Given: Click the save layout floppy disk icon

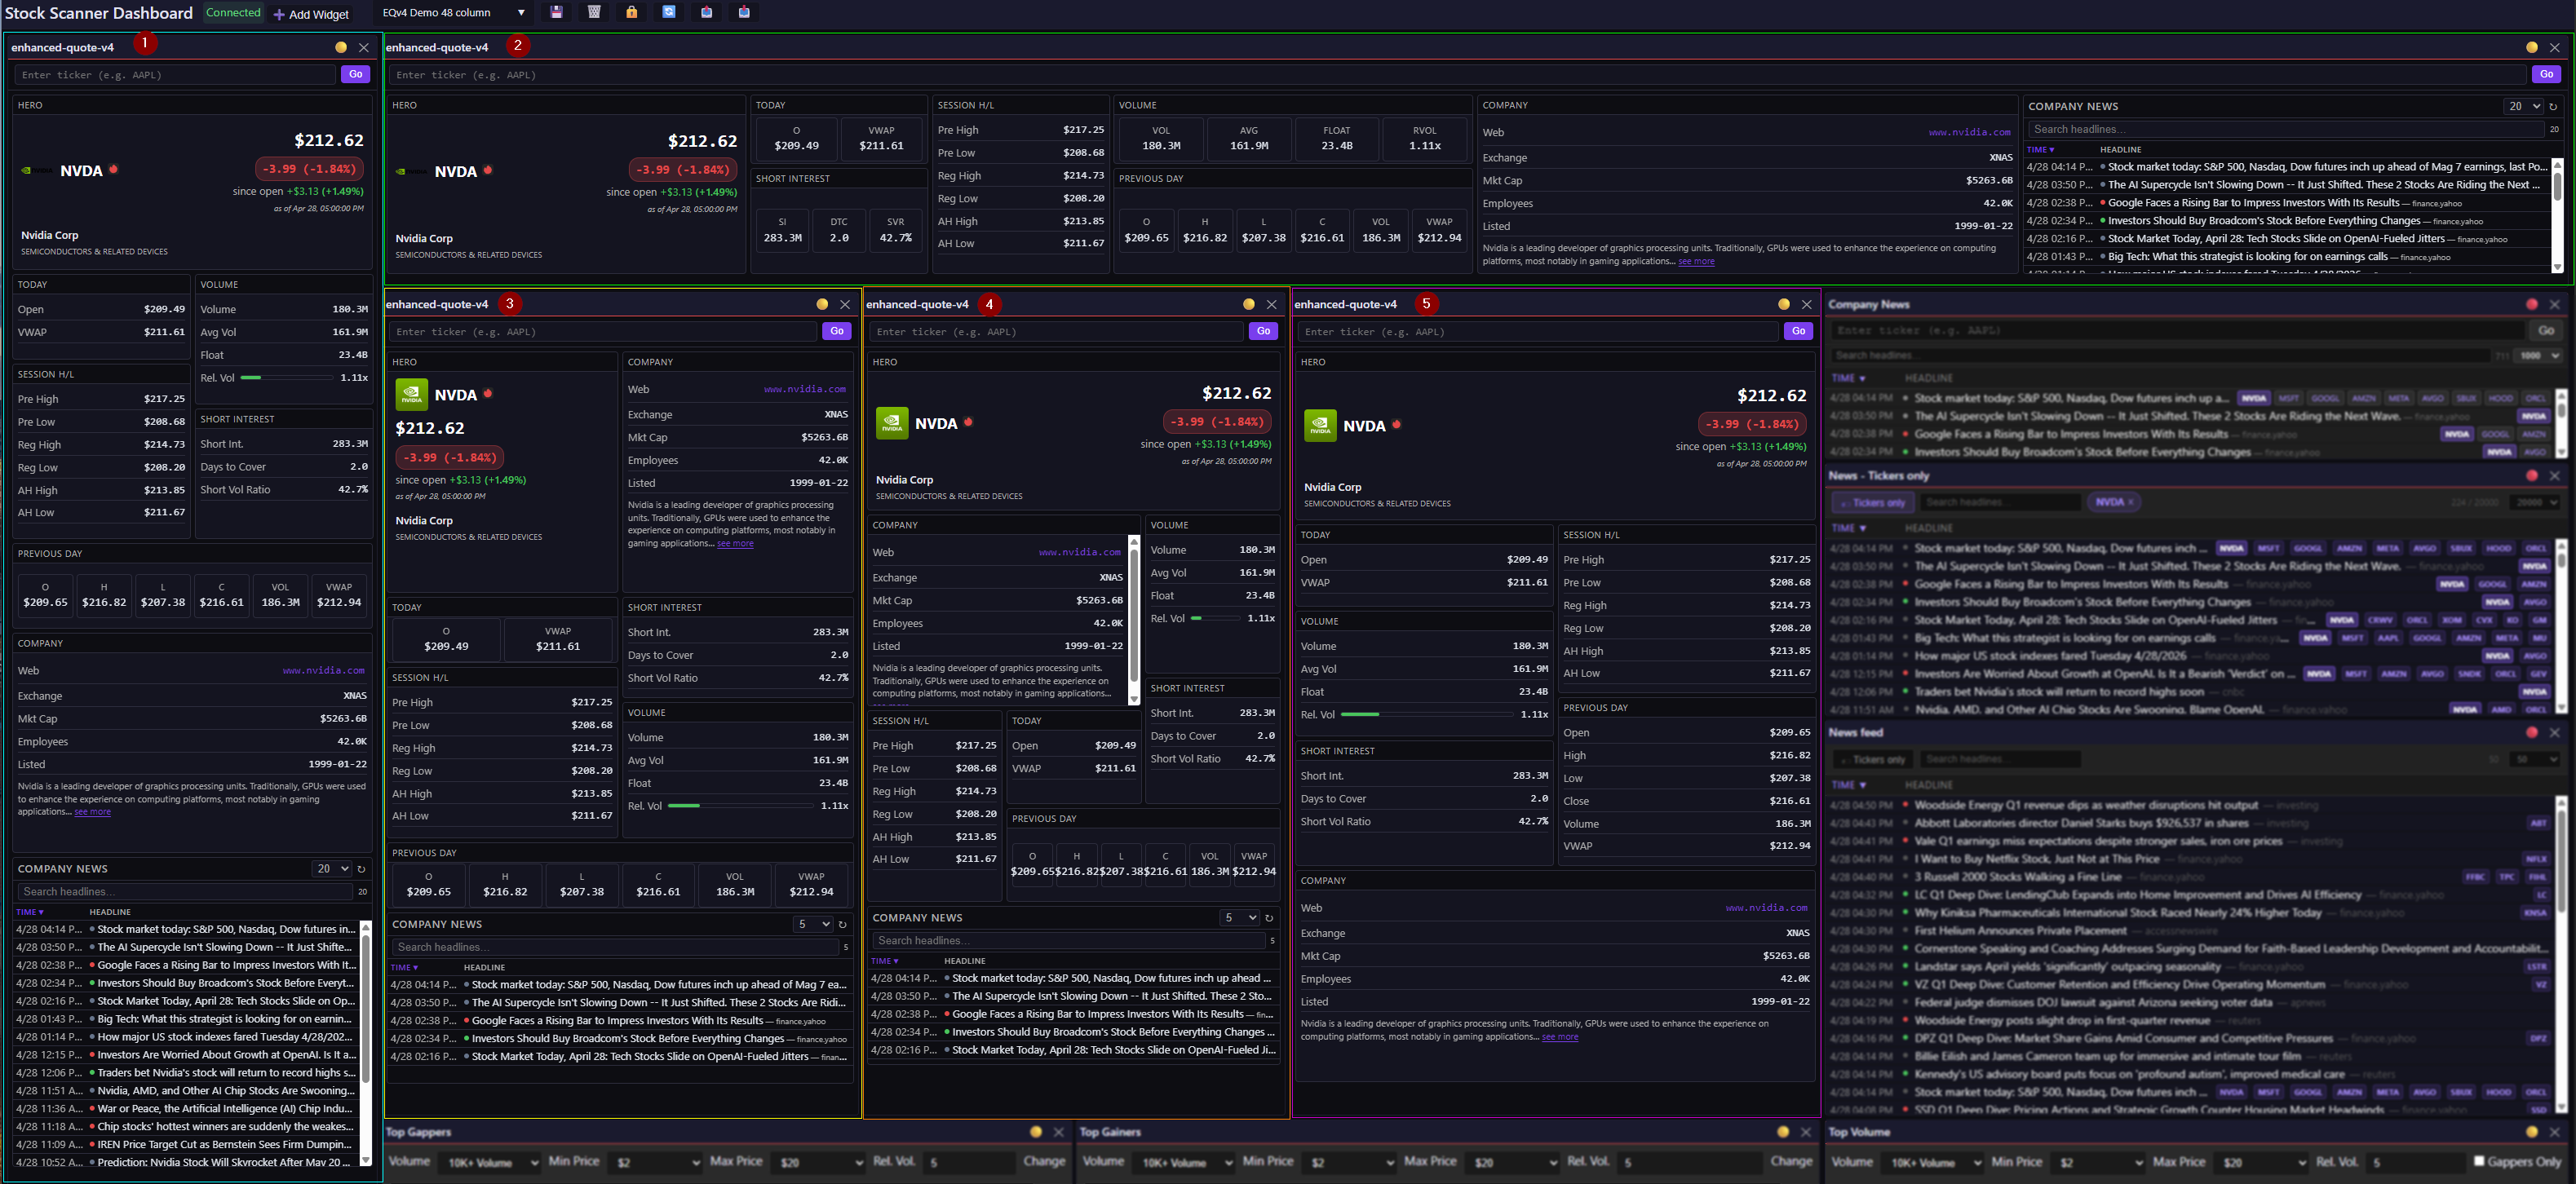Looking at the screenshot, I should (556, 12).
